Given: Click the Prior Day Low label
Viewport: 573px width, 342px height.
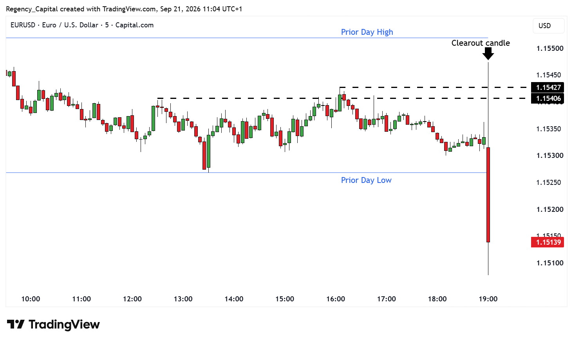Looking at the screenshot, I should point(366,180).
